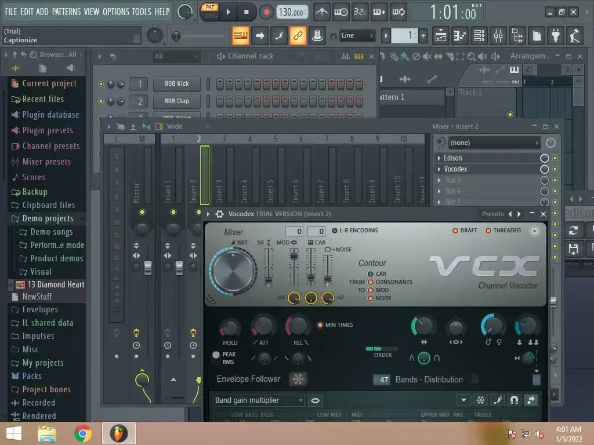Image resolution: width=594 pixels, height=445 pixels.
Task: Open the band gain toolbar down arrow menu
Action: click(463, 400)
